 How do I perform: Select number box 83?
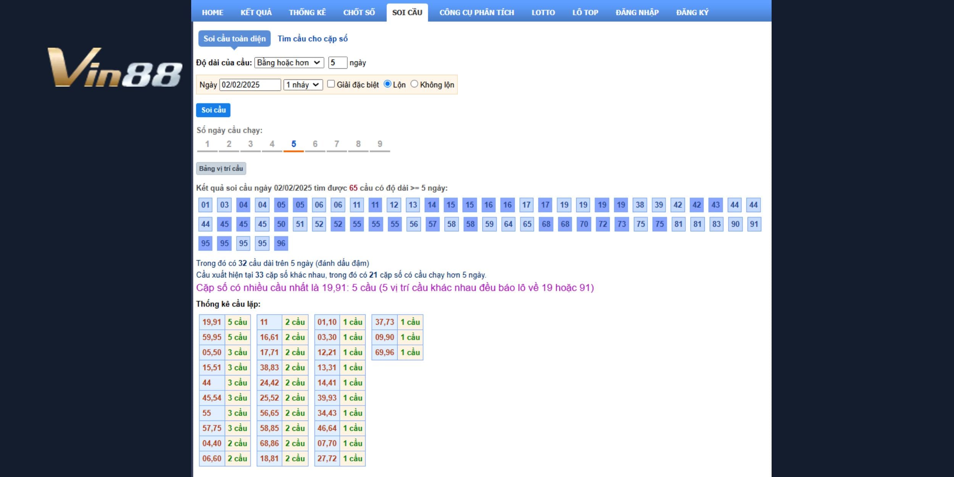(x=716, y=224)
